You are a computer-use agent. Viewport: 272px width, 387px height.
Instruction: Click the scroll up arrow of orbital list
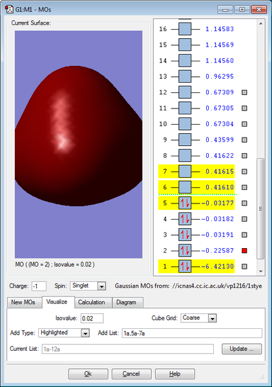pos(260,24)
